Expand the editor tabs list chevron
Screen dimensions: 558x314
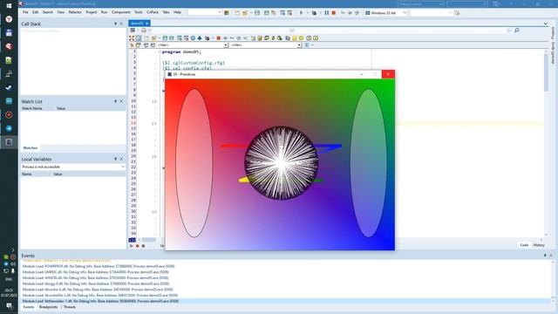pos(546,24)
